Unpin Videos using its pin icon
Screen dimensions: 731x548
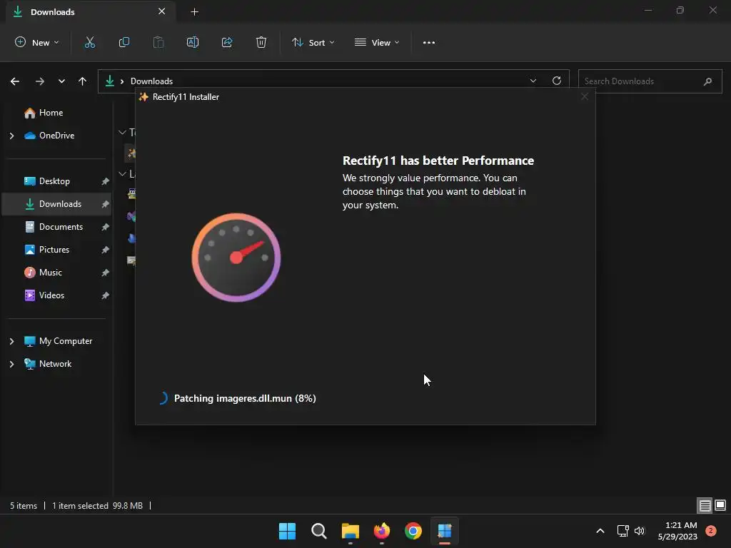click(x=106, y=295)
